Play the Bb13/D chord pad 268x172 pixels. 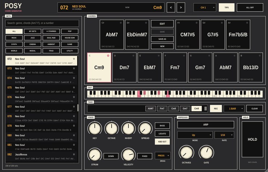point(251,68)
